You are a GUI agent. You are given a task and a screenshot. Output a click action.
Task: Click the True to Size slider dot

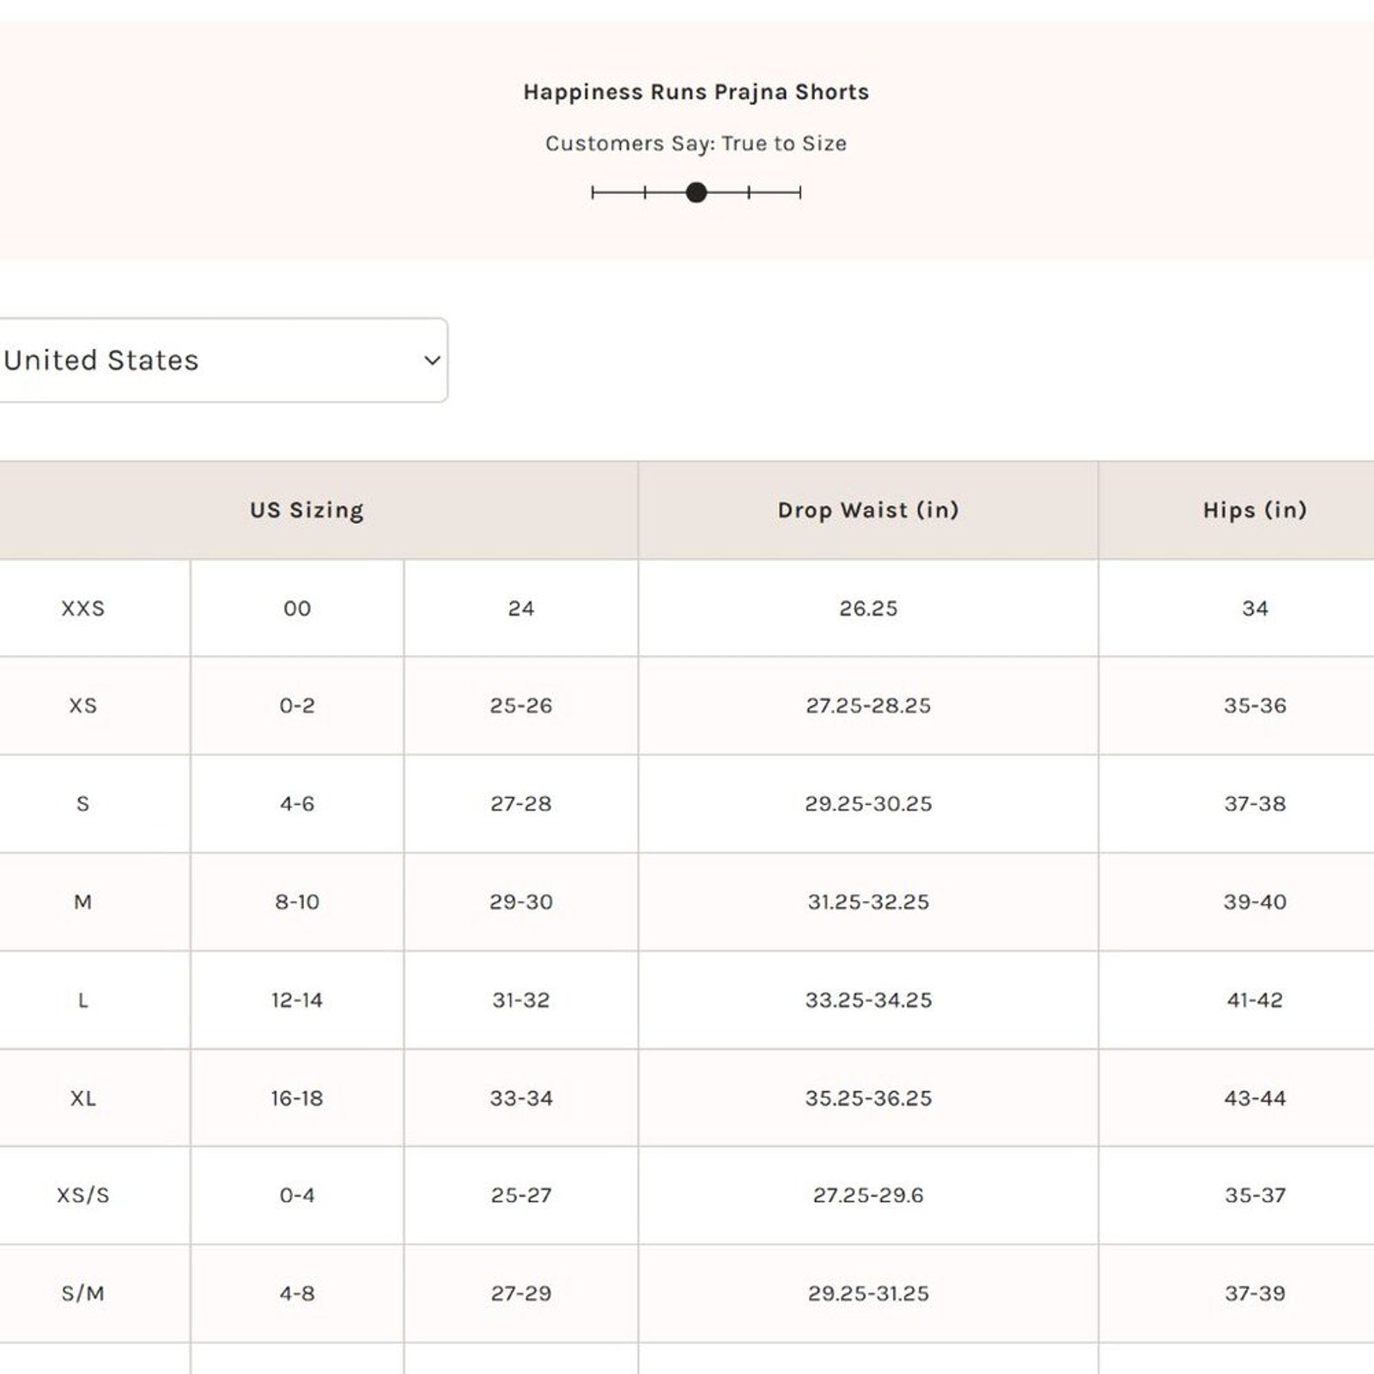[696, 192]
